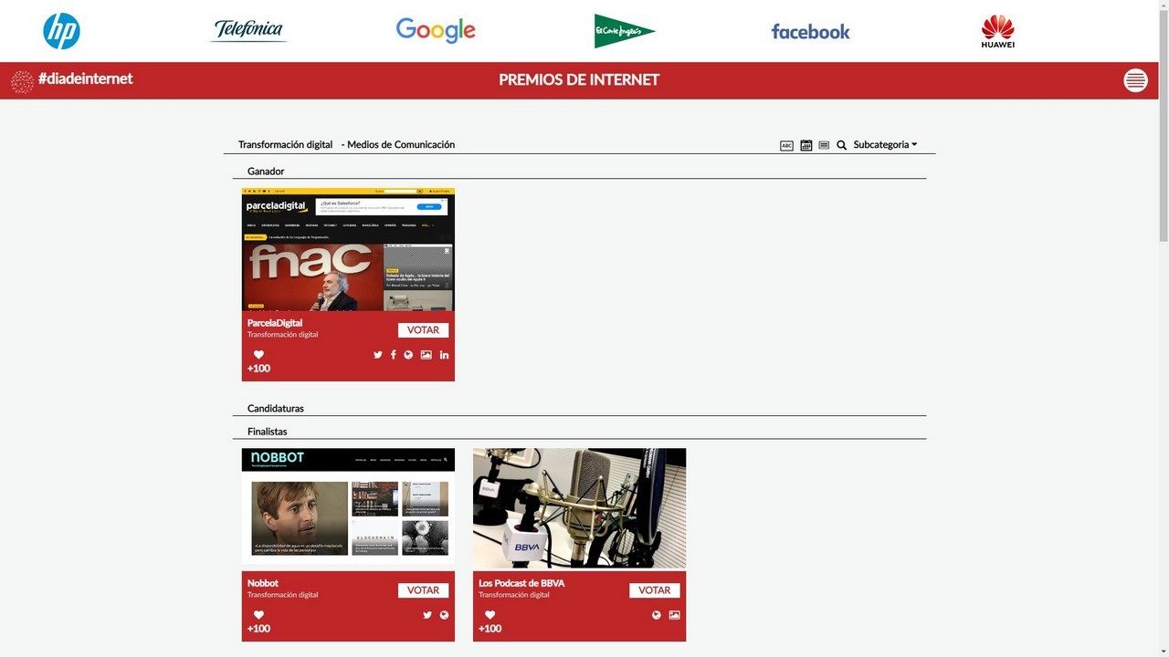Visit Los Podcast de BBVA globe icon
This screenshot has height=657, width=1169.
click(656, 615)
